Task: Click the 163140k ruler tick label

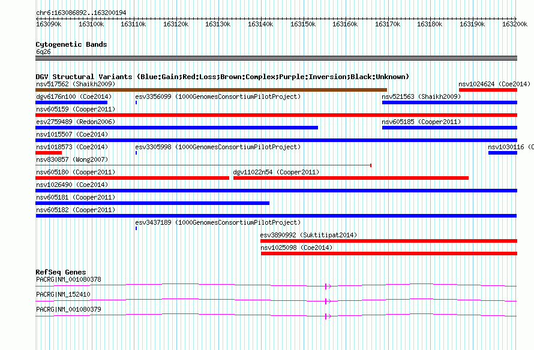Action: point(260,24)
